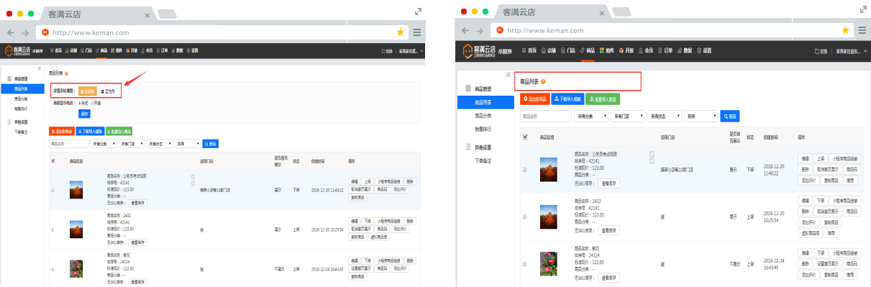871x287 pixels.
Task: Go forward in the left browser window
Action: (x=26, y=32)
